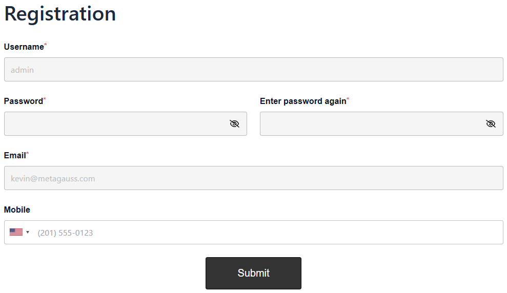507x293 pixels.
Task: Click the Email label text
Action: coord(15,156)
